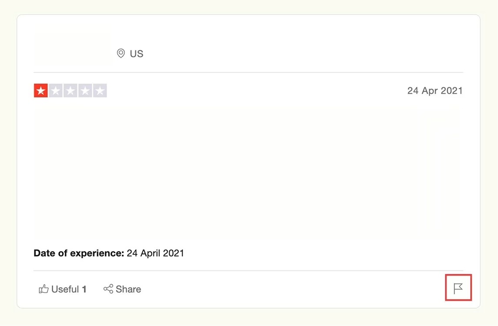Click the share icon in review footer
The height and width of the screenshot is (326, 498).
(108, 289)
